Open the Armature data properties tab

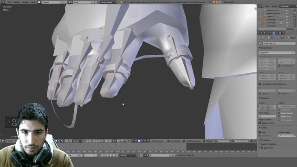tap(271, 33)
